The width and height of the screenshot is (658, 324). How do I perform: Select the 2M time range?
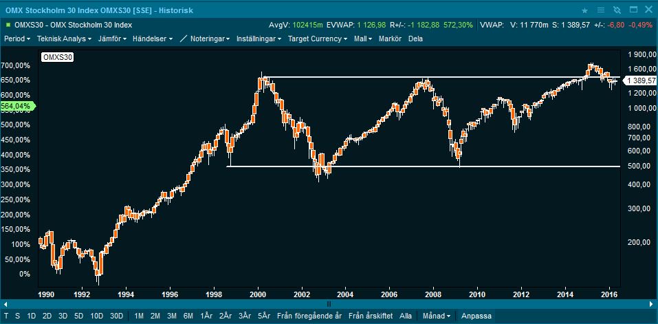point(155,316)
